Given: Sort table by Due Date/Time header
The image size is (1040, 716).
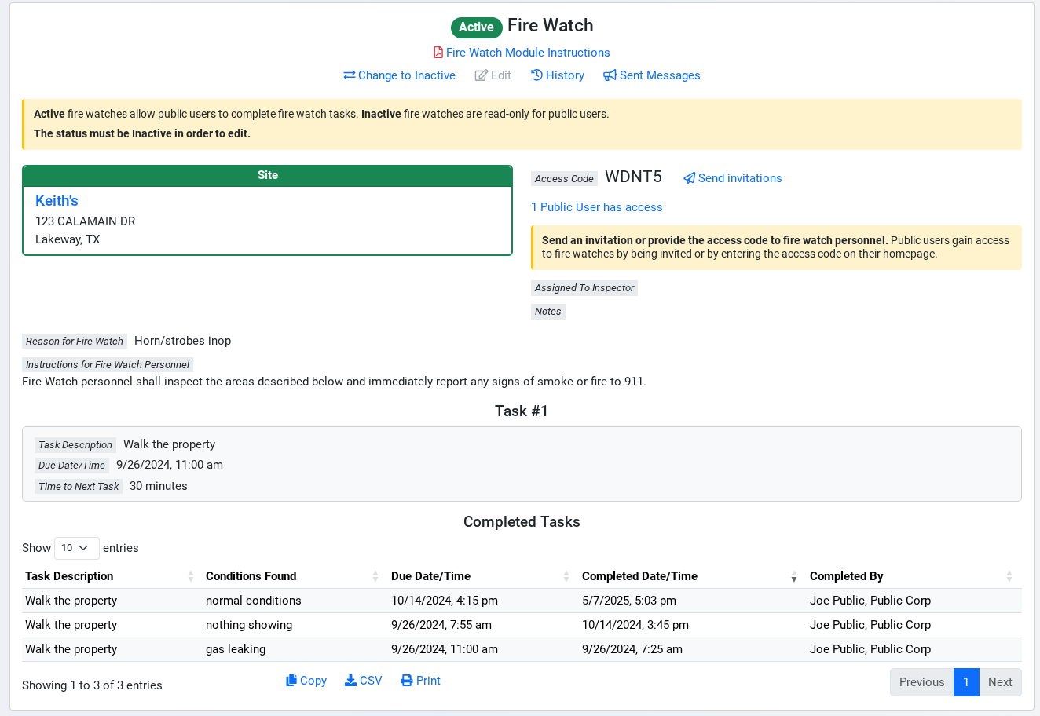Looking at the screenshot, I should [x=430, y=576].
